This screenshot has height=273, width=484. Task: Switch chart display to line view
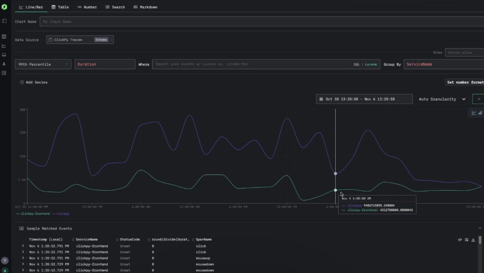[x=474, y=113]
